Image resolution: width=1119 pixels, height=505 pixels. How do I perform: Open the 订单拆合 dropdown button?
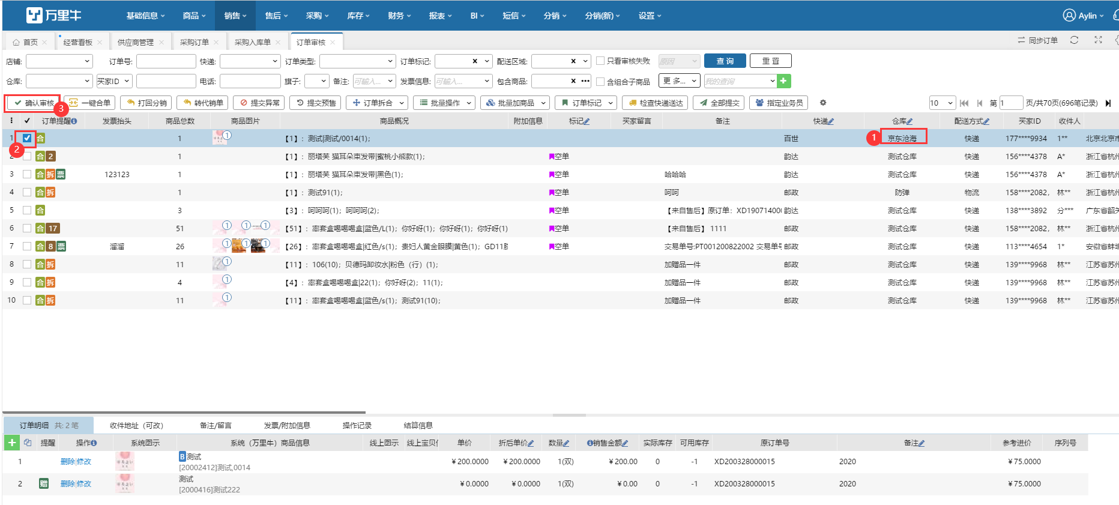coord(377,103)
